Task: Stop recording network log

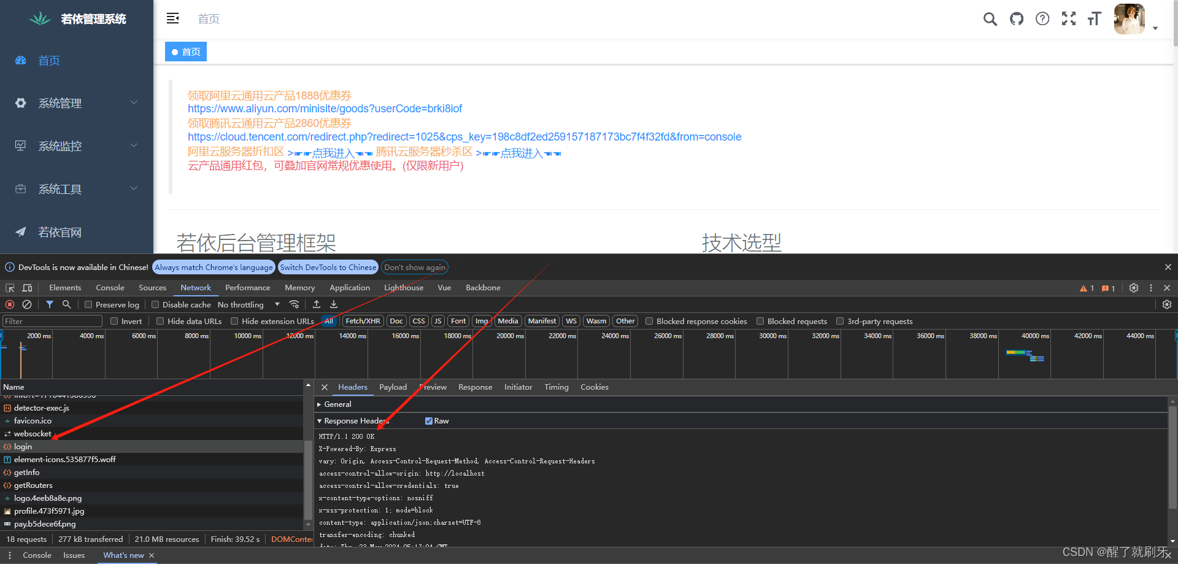Action: pyautogui.click(x=10, y=304)
